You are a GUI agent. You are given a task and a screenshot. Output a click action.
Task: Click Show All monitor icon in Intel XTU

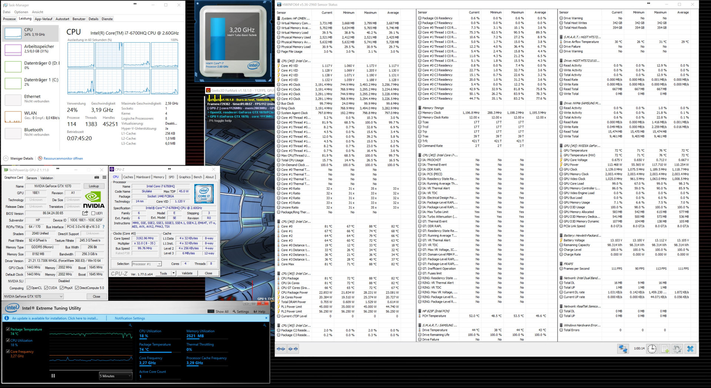click(211, 312)
